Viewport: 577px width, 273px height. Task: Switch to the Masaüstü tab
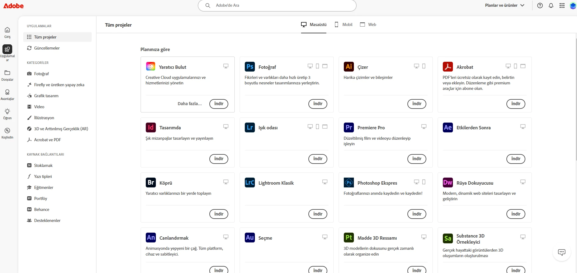(314, 24)
